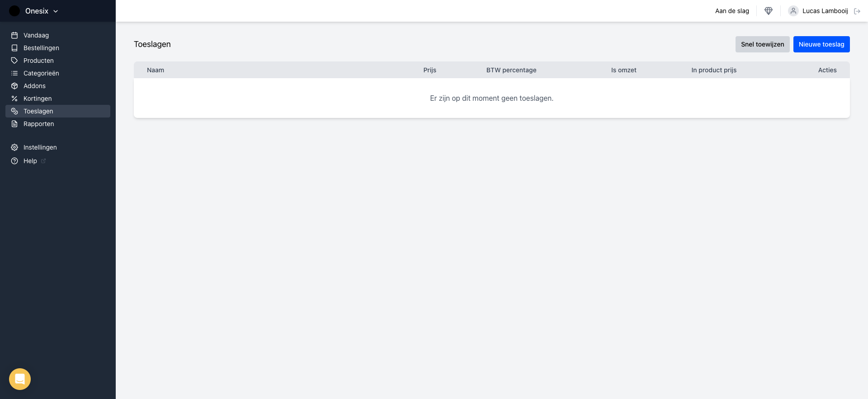Screen dimensions: 868x399
Task: Click the Naam column header
Action: coord(156,70)
